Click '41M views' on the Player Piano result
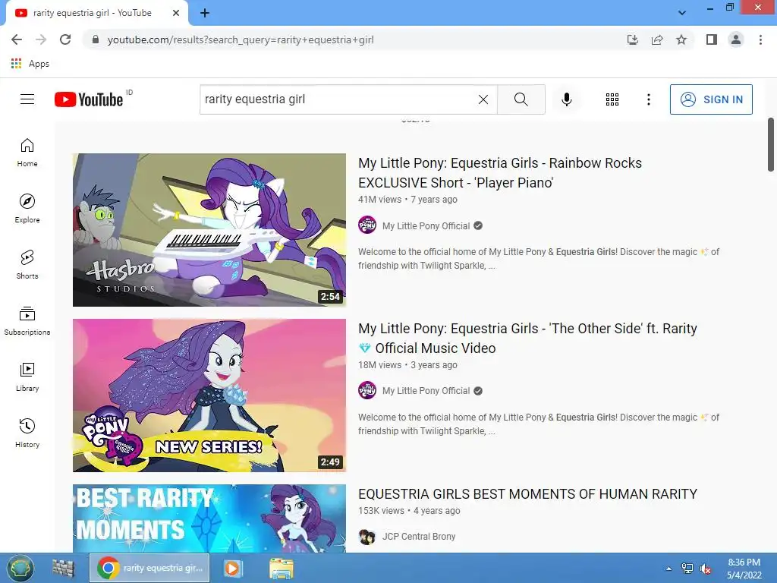The image size is (777, 583). click(379, 200)
